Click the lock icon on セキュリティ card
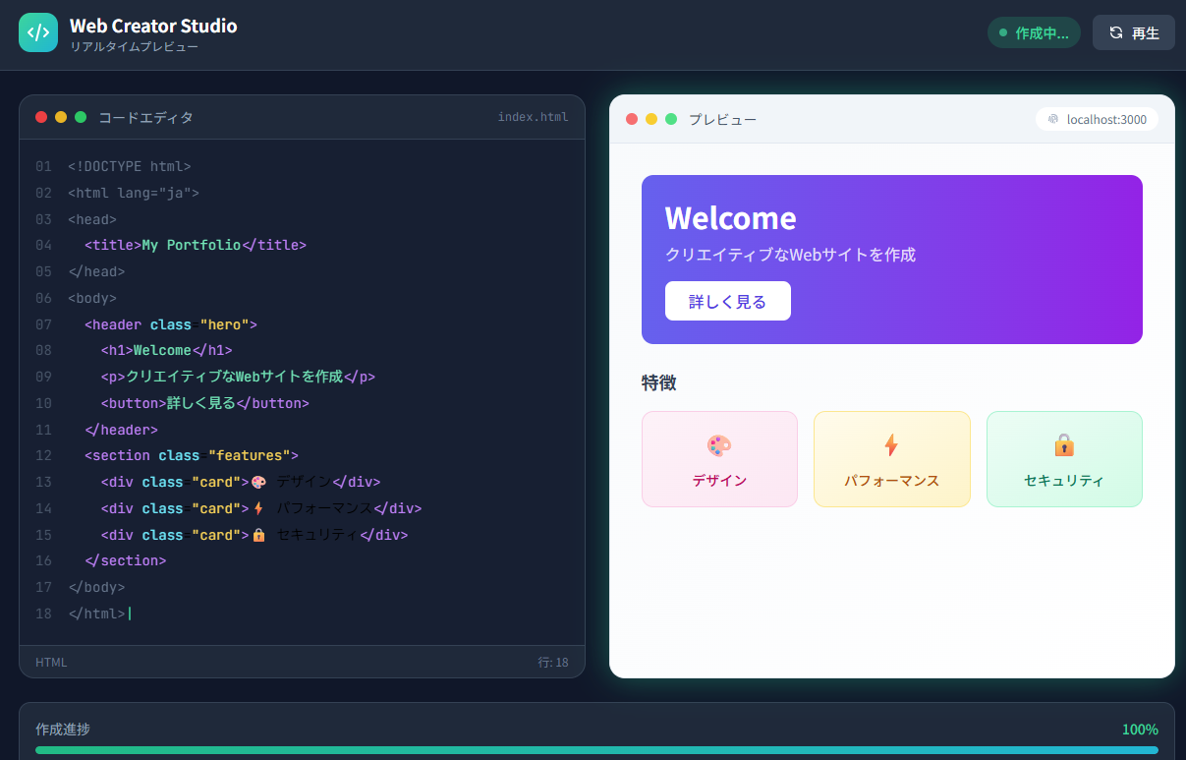This screenshot has height=760, width=1186. [1064, 445]
